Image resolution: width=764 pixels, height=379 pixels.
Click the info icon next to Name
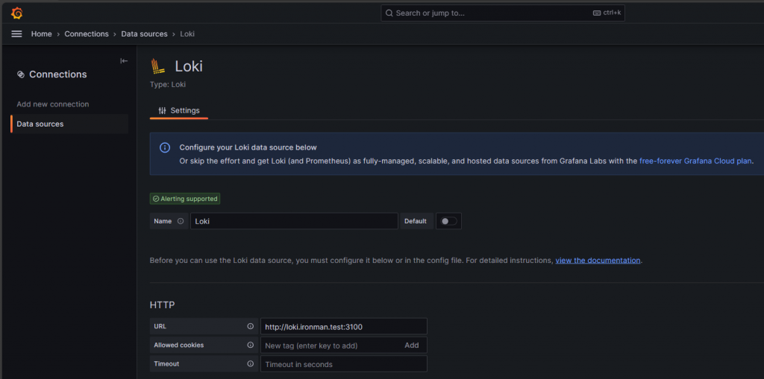click(x=181, y=221)
